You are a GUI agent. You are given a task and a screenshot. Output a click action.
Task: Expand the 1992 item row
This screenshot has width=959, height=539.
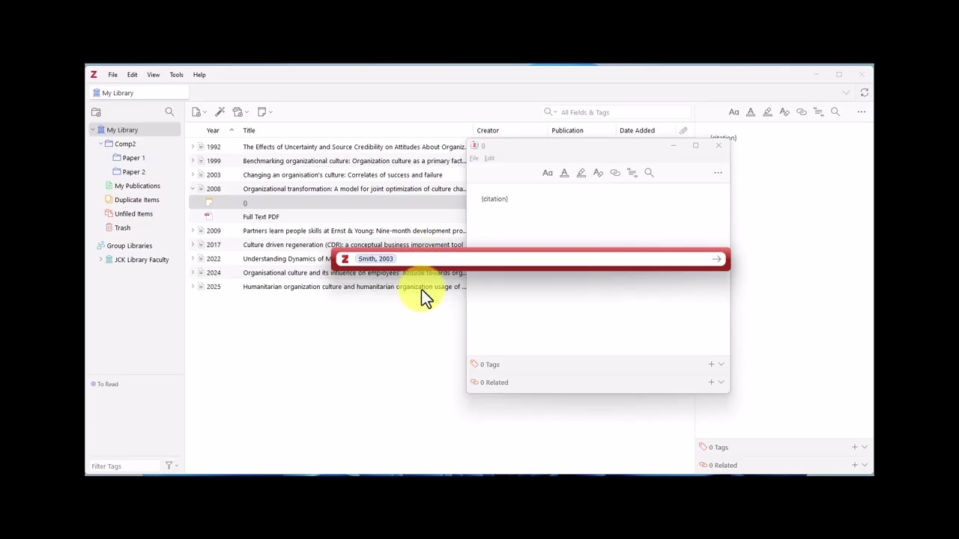[193, 147]
